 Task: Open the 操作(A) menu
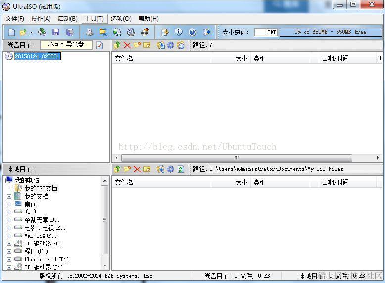[41, 19]
